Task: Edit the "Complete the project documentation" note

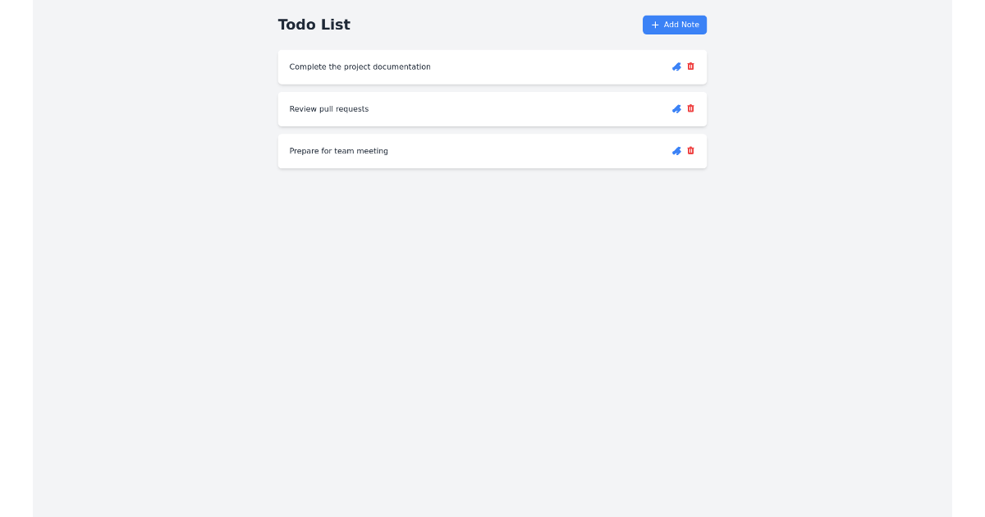Action: tap(676, 66)
